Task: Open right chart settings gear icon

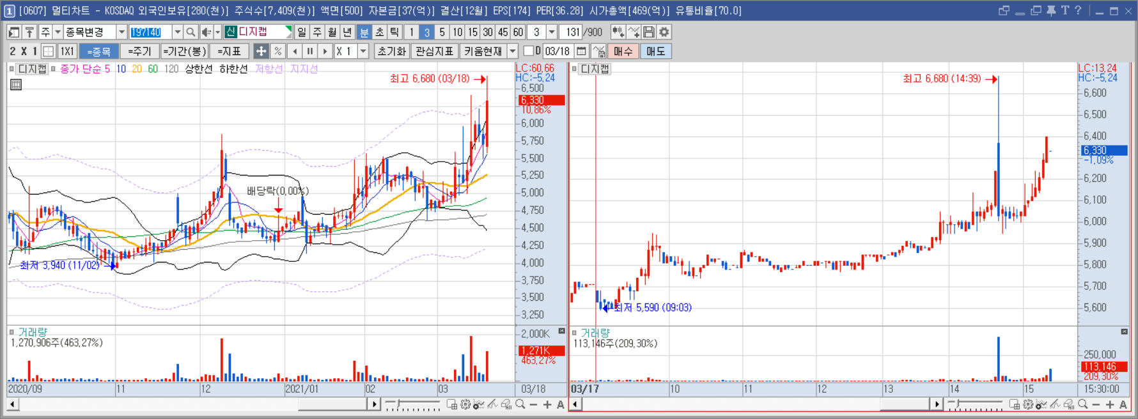Action: click(1028, 404)
